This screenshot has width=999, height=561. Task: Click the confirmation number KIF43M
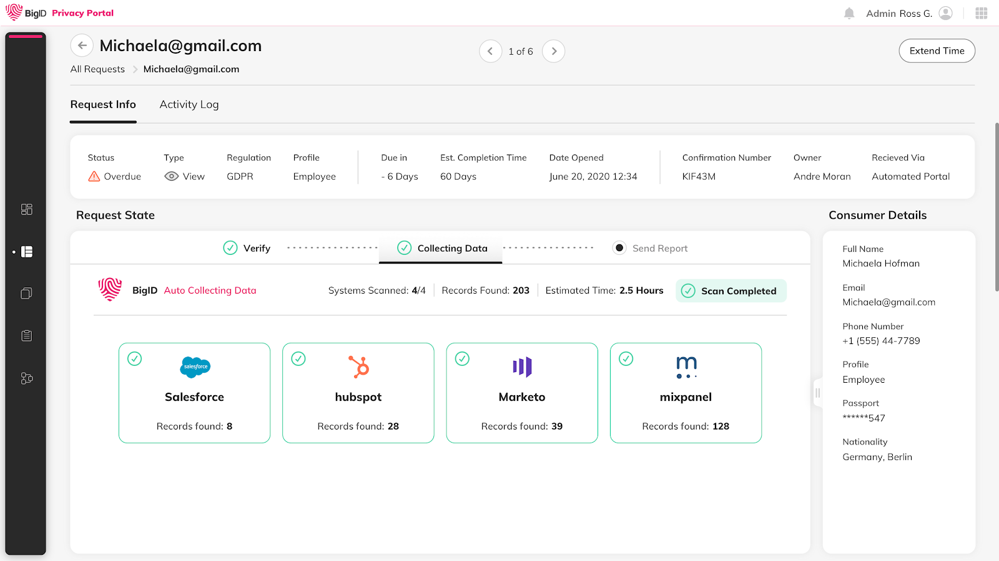click(699, 176)
